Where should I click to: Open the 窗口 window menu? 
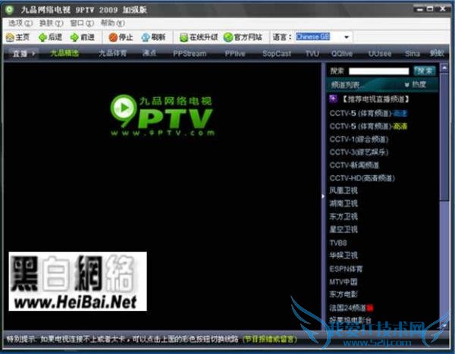coord(82,23)
